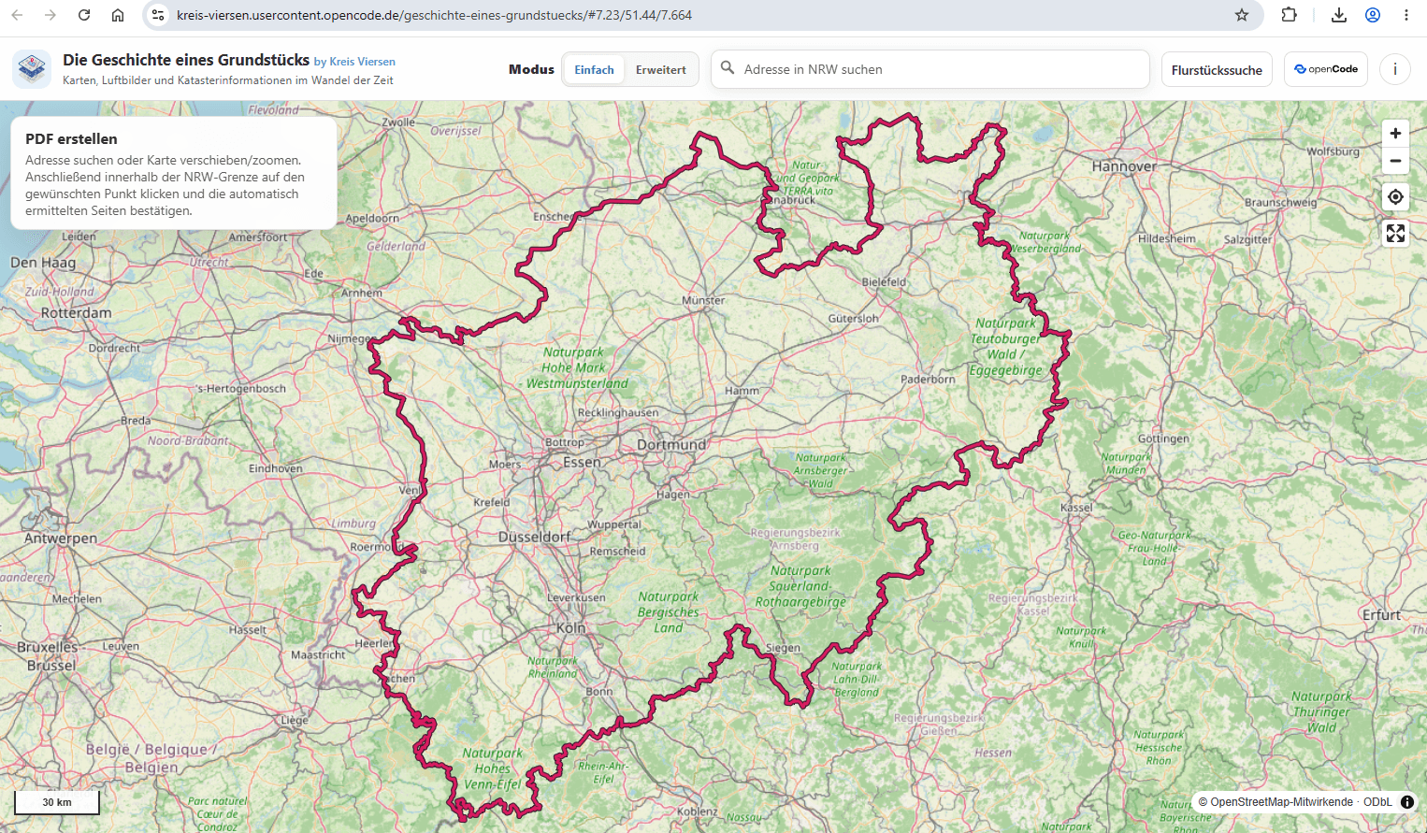Open the info button in header
This screenshot has width=1427, height=833.
1395,69
